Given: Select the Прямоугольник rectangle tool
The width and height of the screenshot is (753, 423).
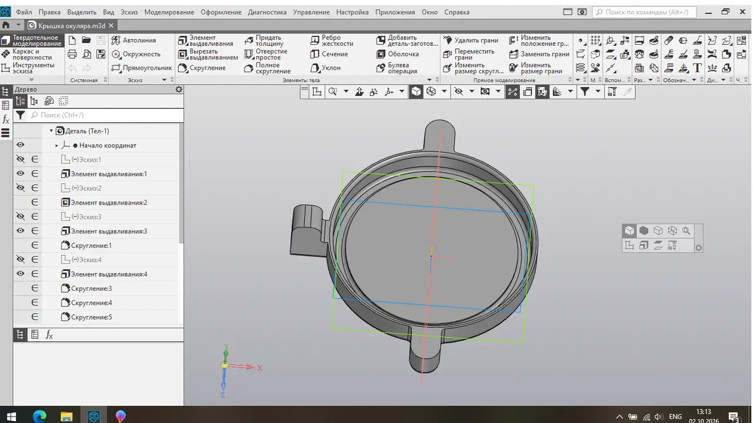Looking at the screenshot, I should [141, 68].
